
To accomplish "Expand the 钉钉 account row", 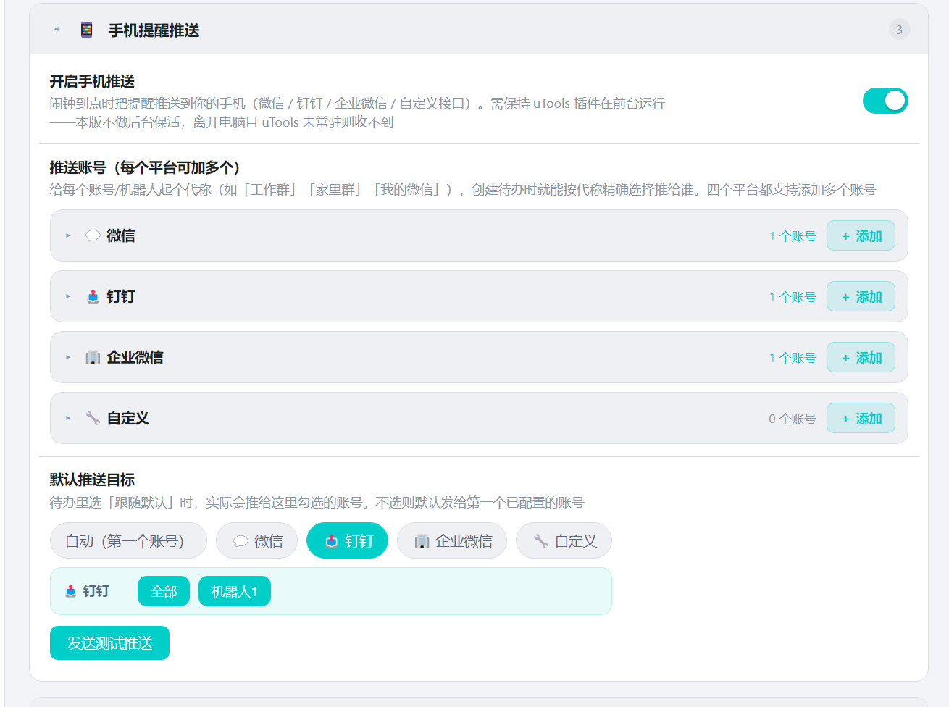I will tap(68, 296).
